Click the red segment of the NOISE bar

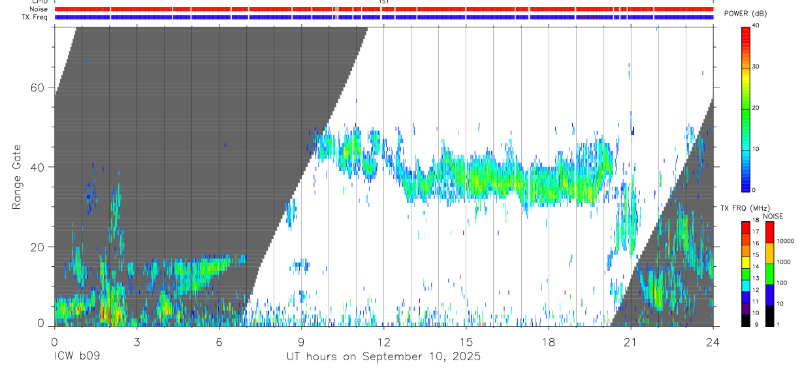coord(769,232)
